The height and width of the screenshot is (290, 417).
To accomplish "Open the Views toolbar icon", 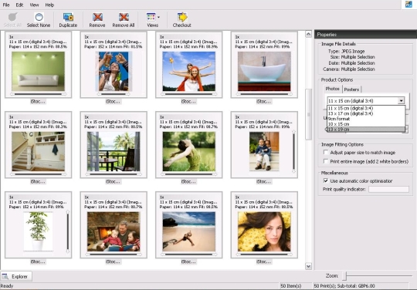I will (x=151, y=17).
